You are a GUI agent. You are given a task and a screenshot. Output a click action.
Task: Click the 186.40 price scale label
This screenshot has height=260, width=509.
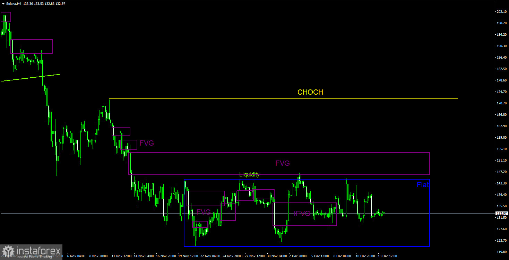[501, 58]
